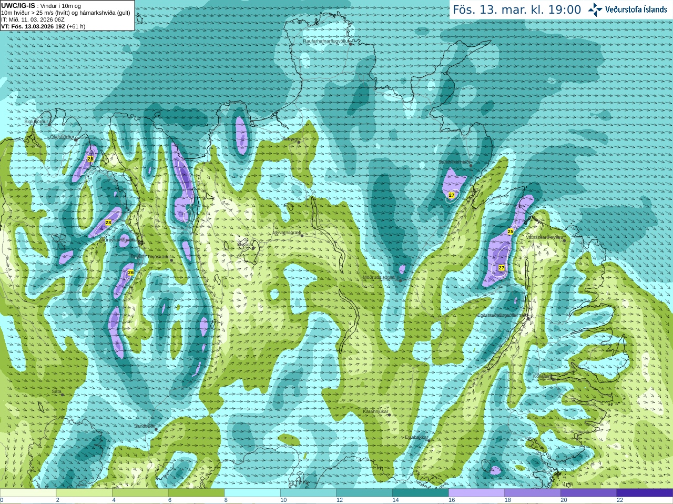The height and width of the screenshot is (504, 673).
Task: Click the 12–14 m/s legend swatch
Action: pyautogui.click(x=364, y=492)
